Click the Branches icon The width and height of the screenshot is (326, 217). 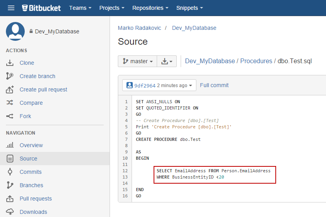10,185
